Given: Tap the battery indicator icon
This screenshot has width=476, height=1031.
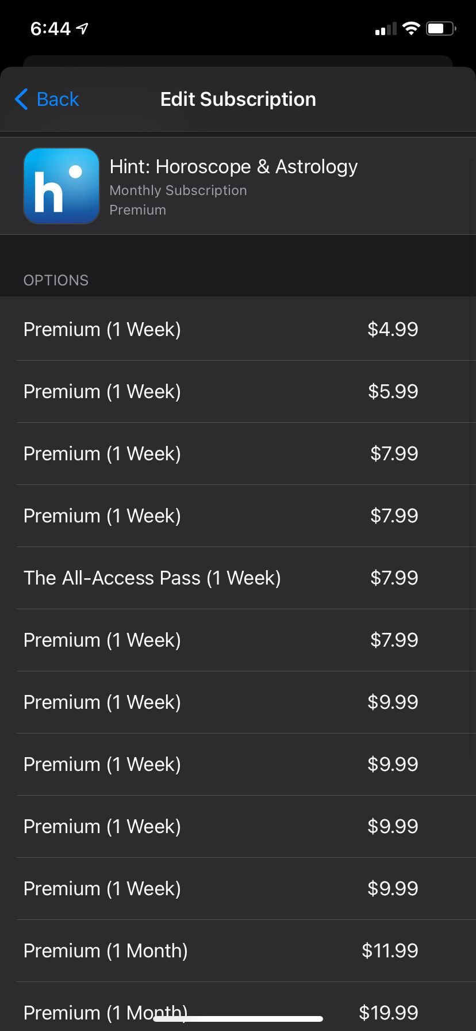Looking at the screenshot, I should 440,28.
